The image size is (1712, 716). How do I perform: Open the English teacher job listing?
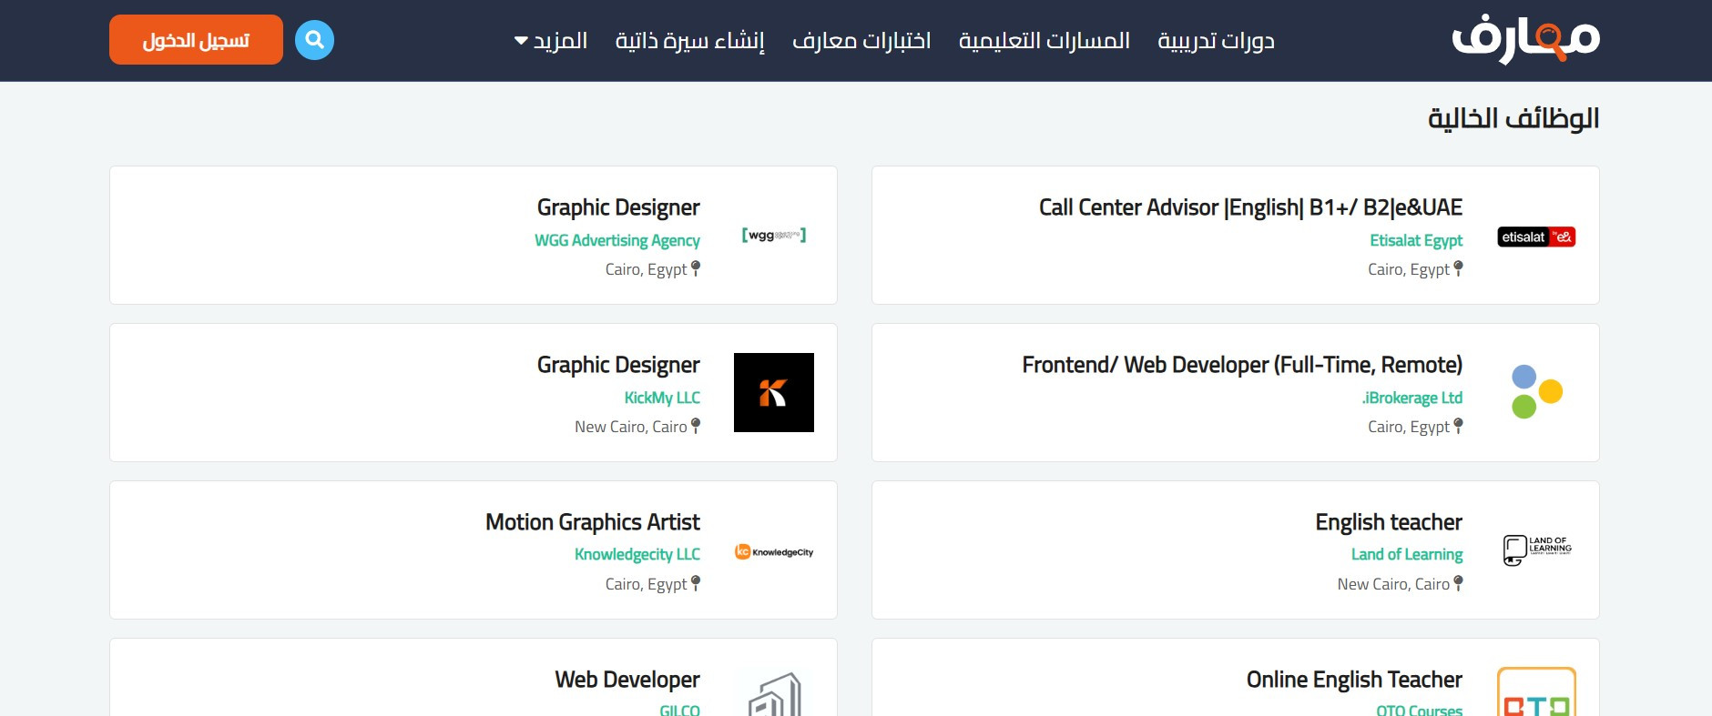point(1389,522)
